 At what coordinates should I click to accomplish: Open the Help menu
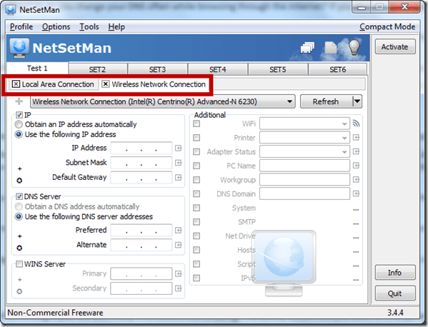pos(116,26)
